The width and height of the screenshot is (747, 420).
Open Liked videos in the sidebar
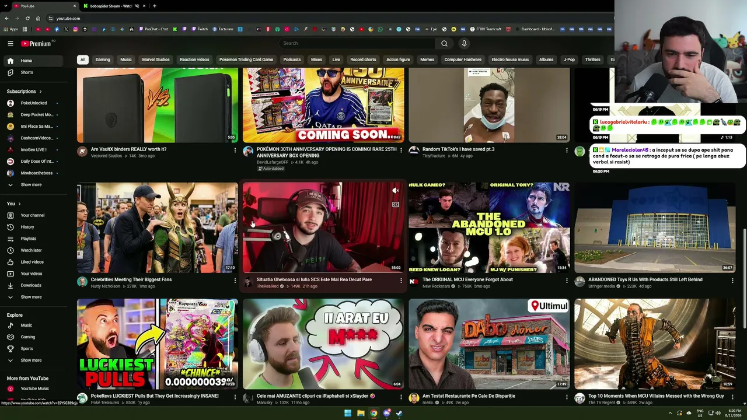(x=32, y=262)
